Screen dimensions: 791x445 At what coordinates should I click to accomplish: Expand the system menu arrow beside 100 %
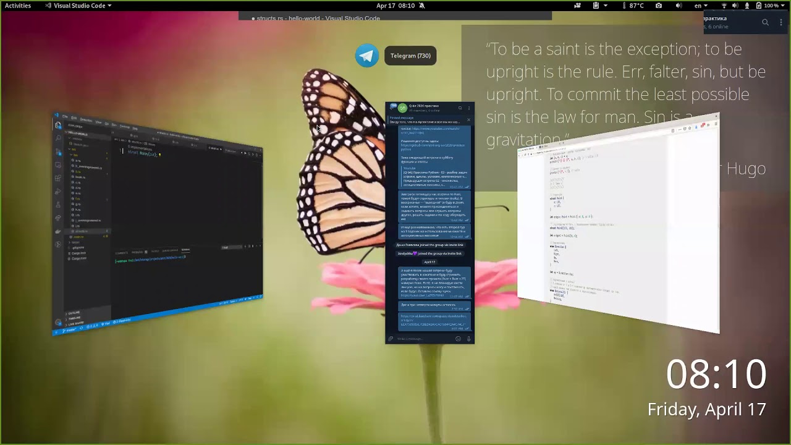(x=784, y=6)
